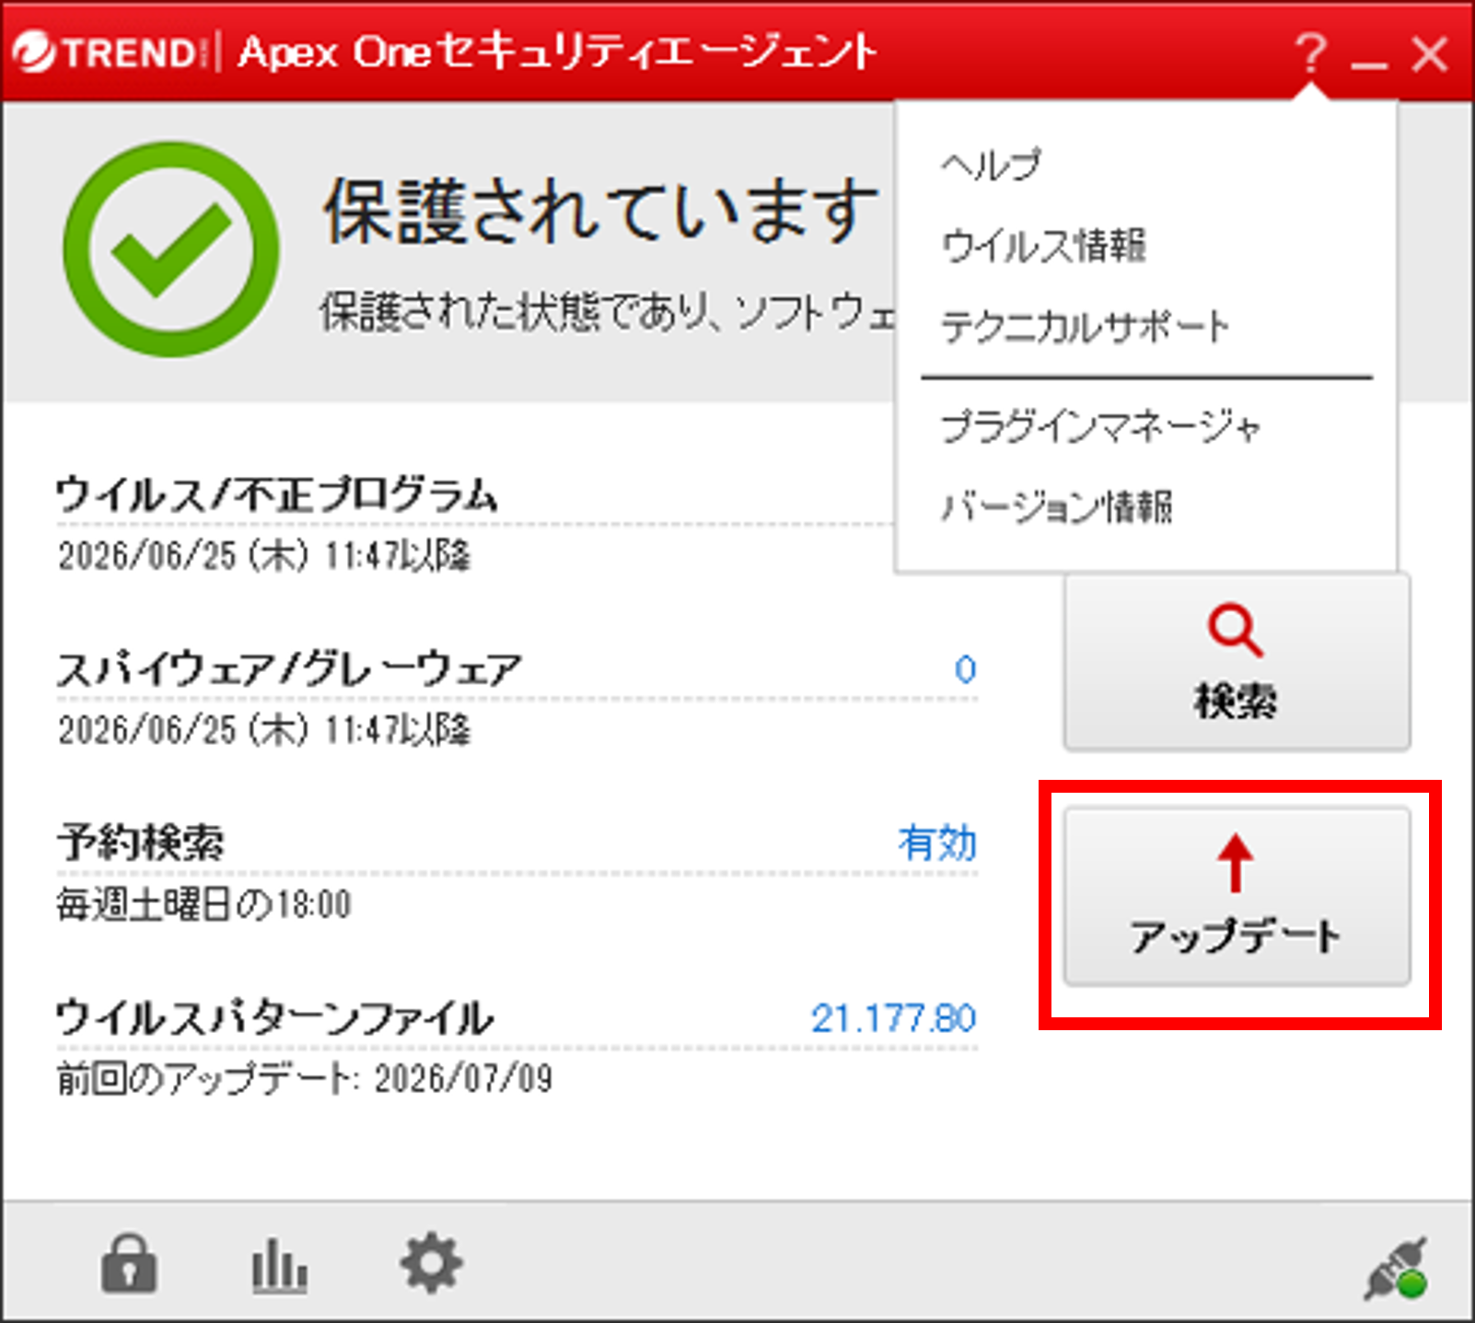The height and width of the screenshot is (1323, 1475).
Task: Click the Apex One セキュリティエージェント title
Action: coord(558,52)
